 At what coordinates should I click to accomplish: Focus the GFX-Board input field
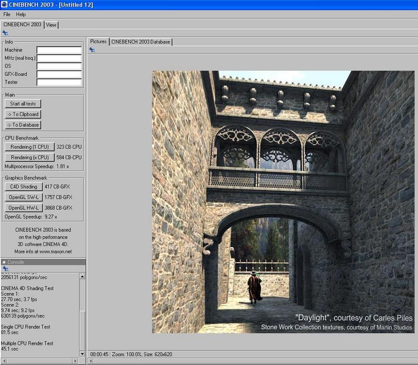tap(59, 74)
